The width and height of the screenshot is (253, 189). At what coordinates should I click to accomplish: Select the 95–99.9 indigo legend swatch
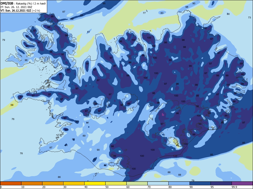[221, 183]
